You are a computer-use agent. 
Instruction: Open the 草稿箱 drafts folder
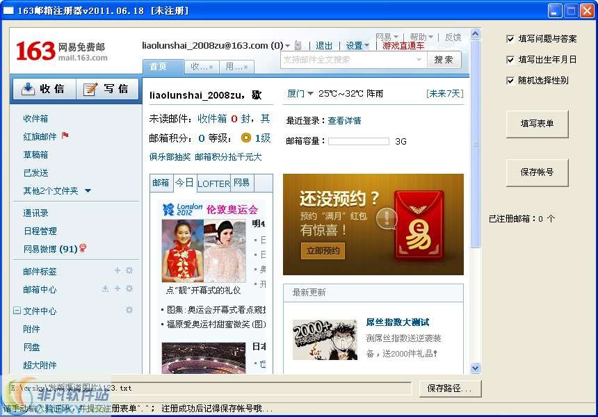35,155
